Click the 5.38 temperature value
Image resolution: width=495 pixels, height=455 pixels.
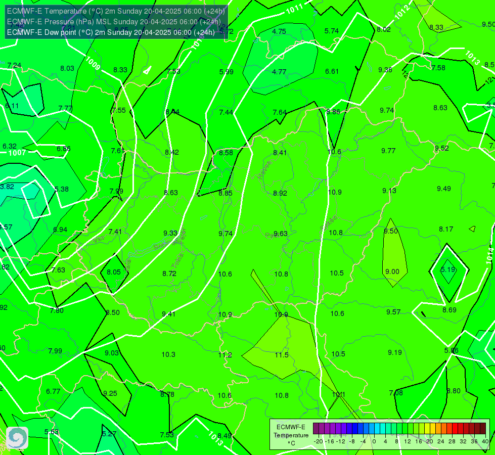(62, 189)
